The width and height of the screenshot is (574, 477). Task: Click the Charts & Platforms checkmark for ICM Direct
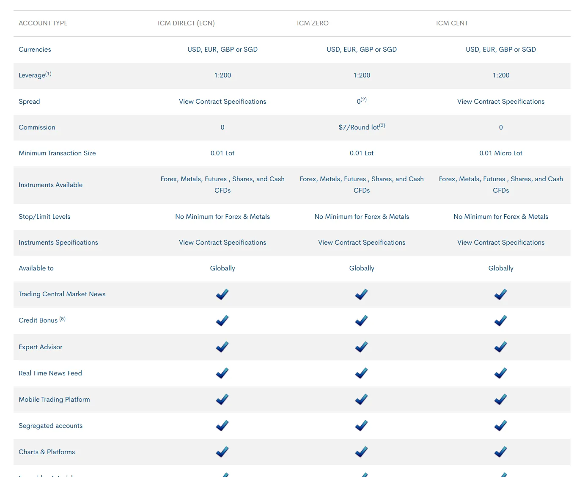(x=222, y=452)
